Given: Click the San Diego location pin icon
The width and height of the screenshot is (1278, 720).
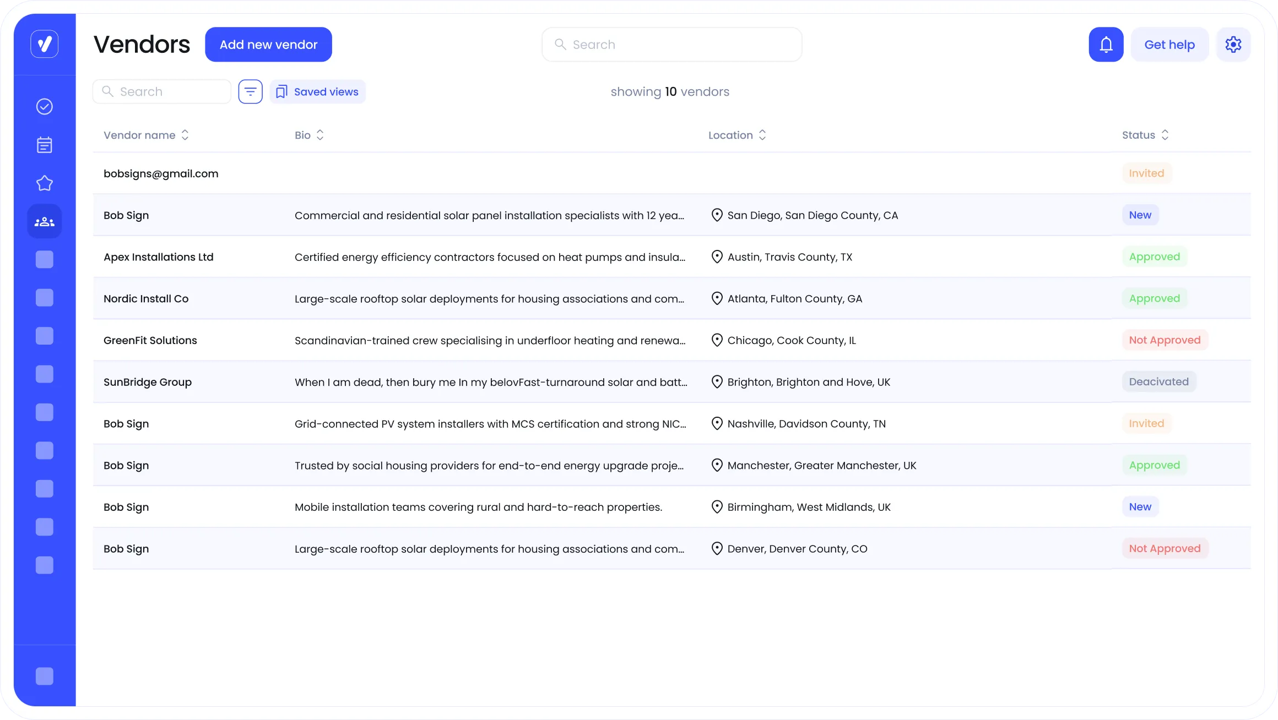Looking at the screenshot, I should click(717, 215).
